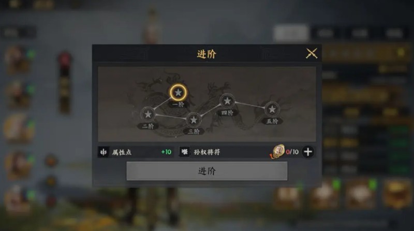Viewport: 414px width, 231px height.
Task: Click the 一阶 tier label
Action: pyautogui.click(x=178, y=105)
